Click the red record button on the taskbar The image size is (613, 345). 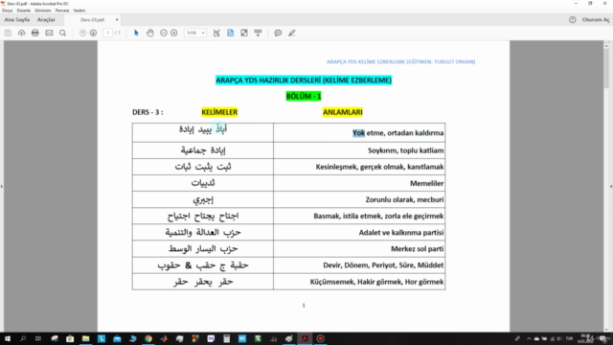pyautogui.click(x=320, y=338)
